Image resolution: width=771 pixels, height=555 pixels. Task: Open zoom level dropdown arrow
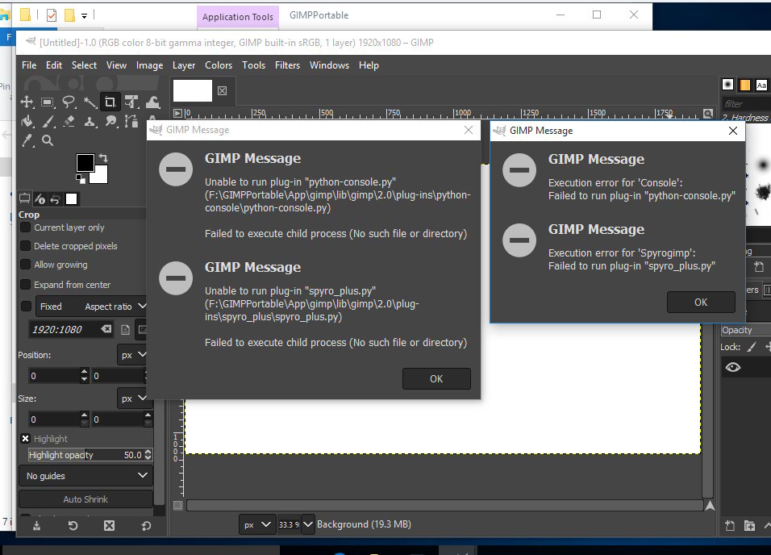click(308, 524)
